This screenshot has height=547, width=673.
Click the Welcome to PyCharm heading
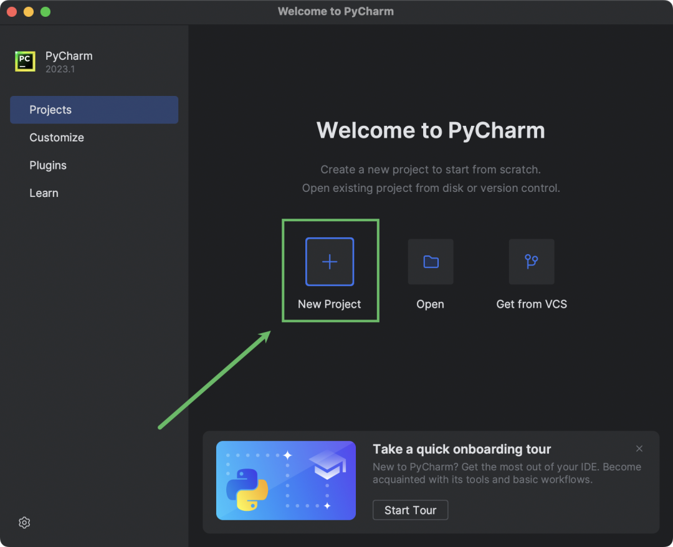[x=431, y=130]
